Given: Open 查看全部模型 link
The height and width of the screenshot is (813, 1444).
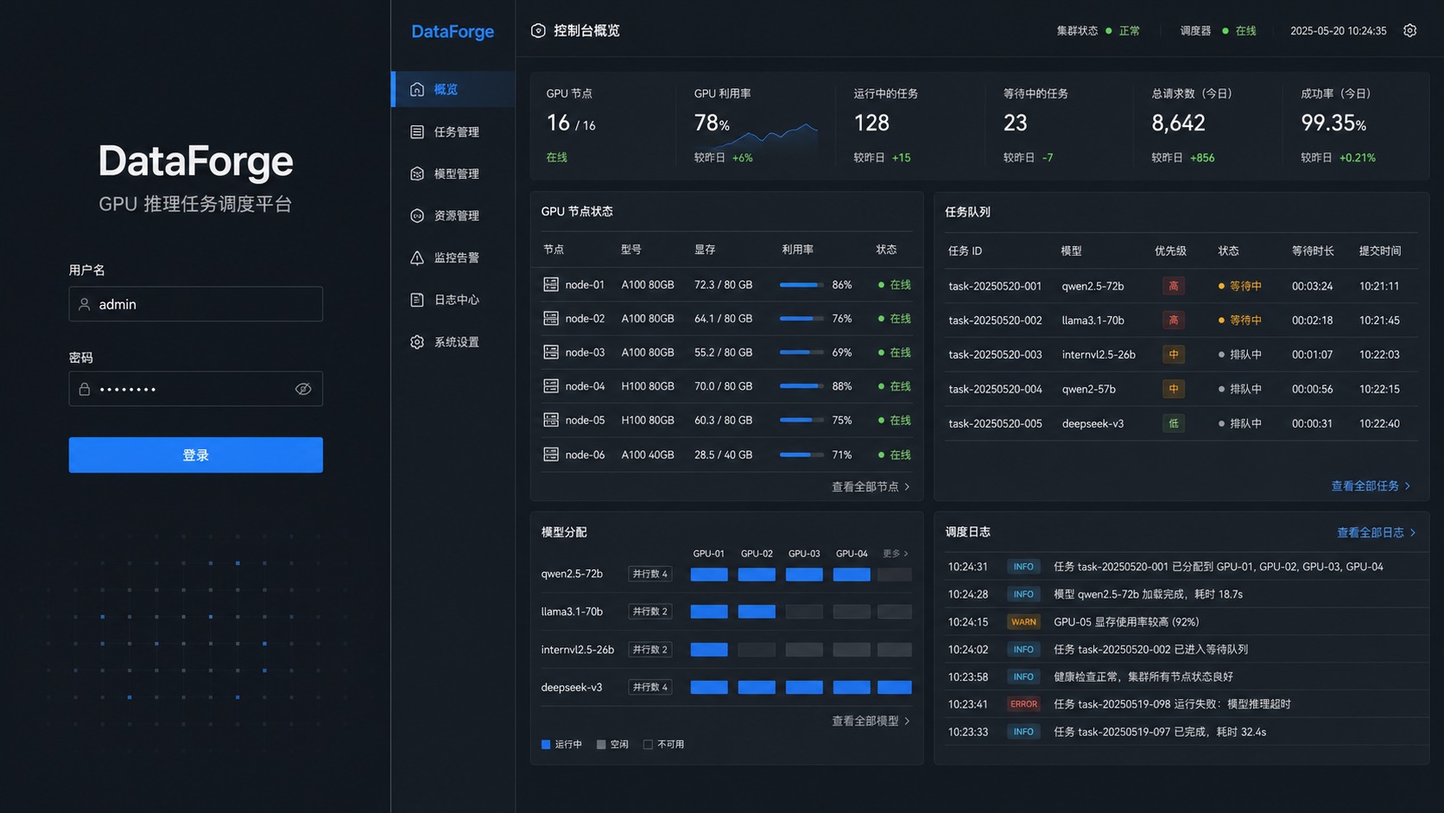Looking at the screenshot, I should [871, 721].
